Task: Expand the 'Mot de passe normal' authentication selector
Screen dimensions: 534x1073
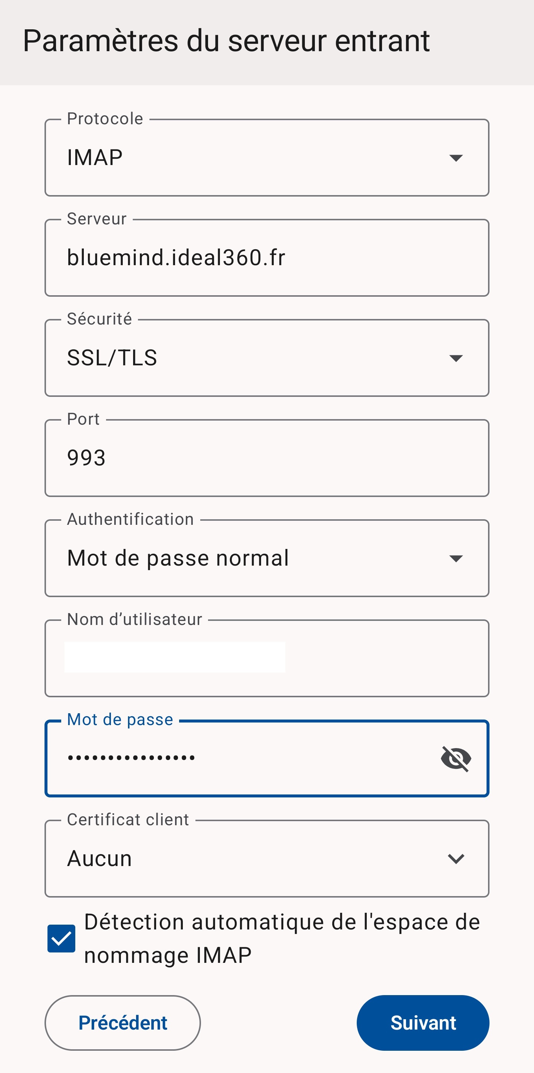Action: [250, 558]
